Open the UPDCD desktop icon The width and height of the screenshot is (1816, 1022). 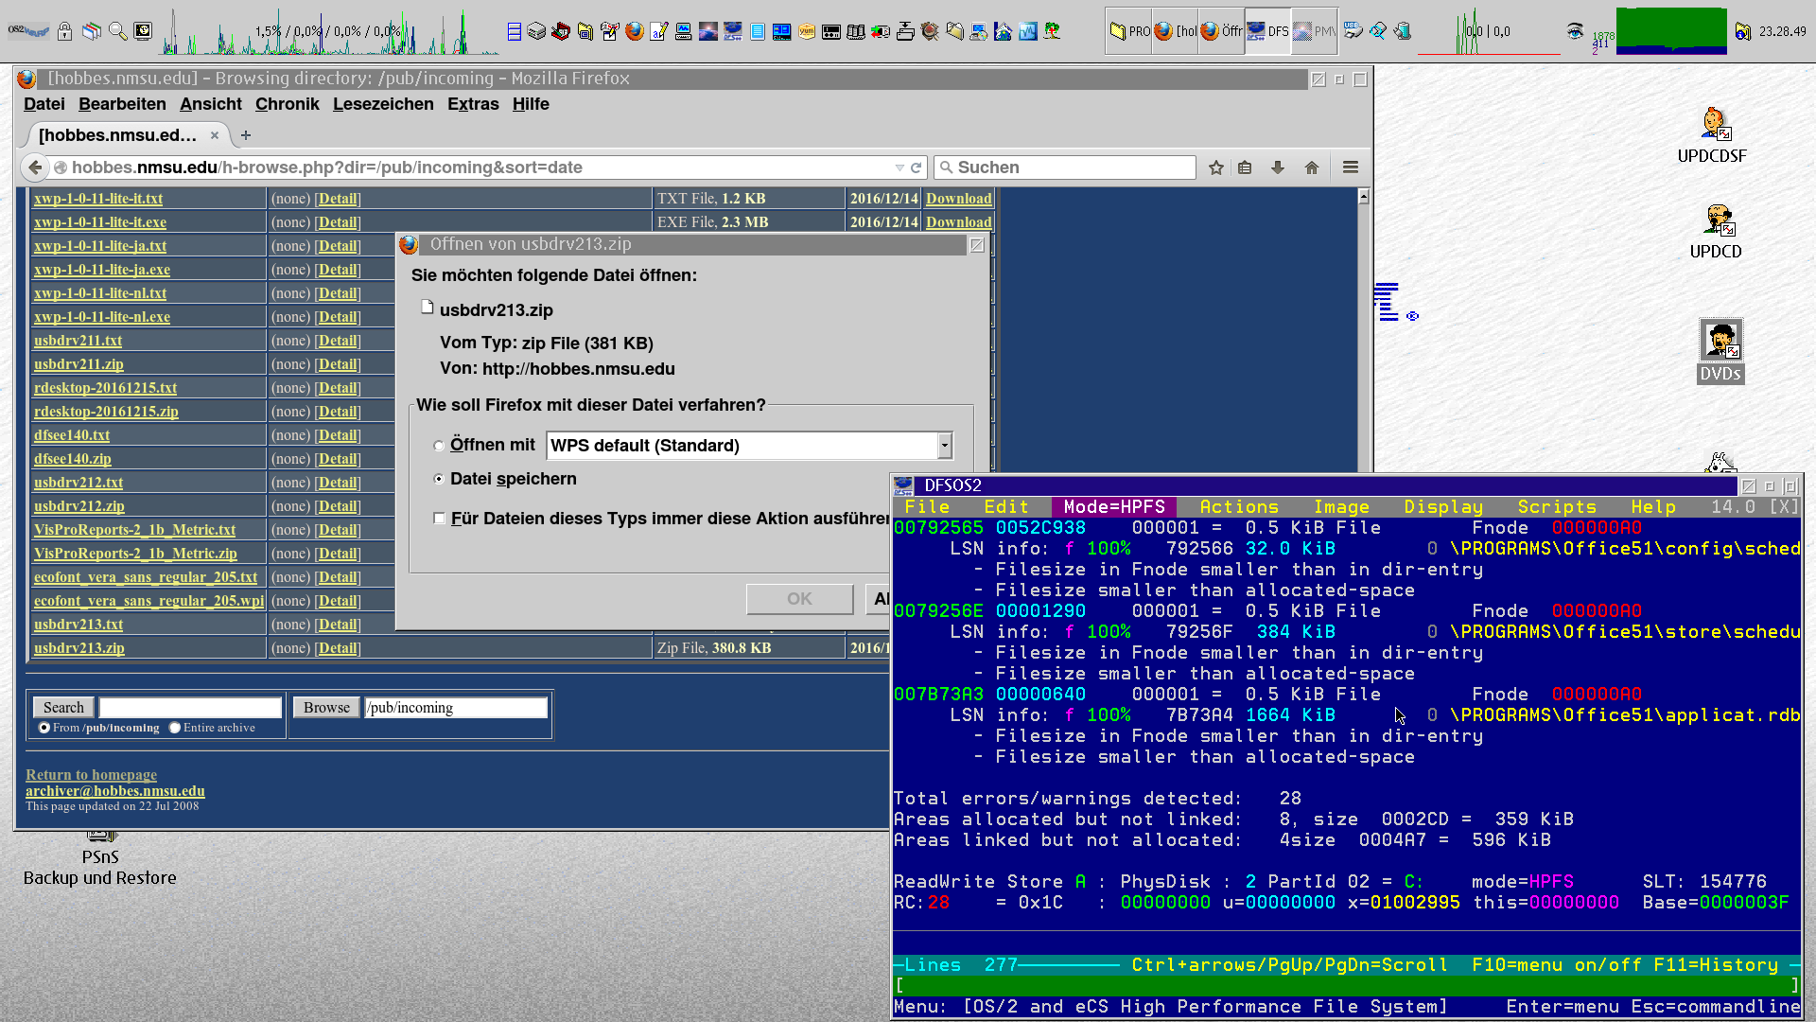coord(1716,232)
